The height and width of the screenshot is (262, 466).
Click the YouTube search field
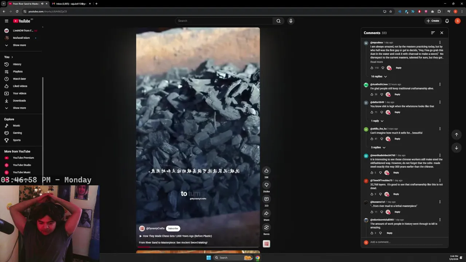pyautogui.click(x=224, y=21)
